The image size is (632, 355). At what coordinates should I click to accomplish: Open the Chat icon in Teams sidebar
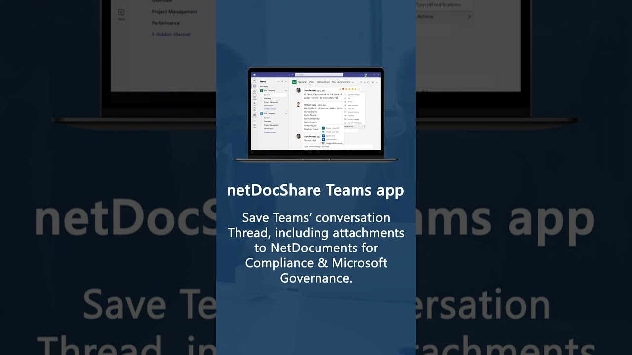coord(254,86)
